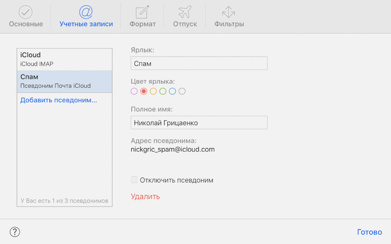The width and height of the screenshot is (391, 244).
Task: Click the Готово button
Action: pos(369,232)
